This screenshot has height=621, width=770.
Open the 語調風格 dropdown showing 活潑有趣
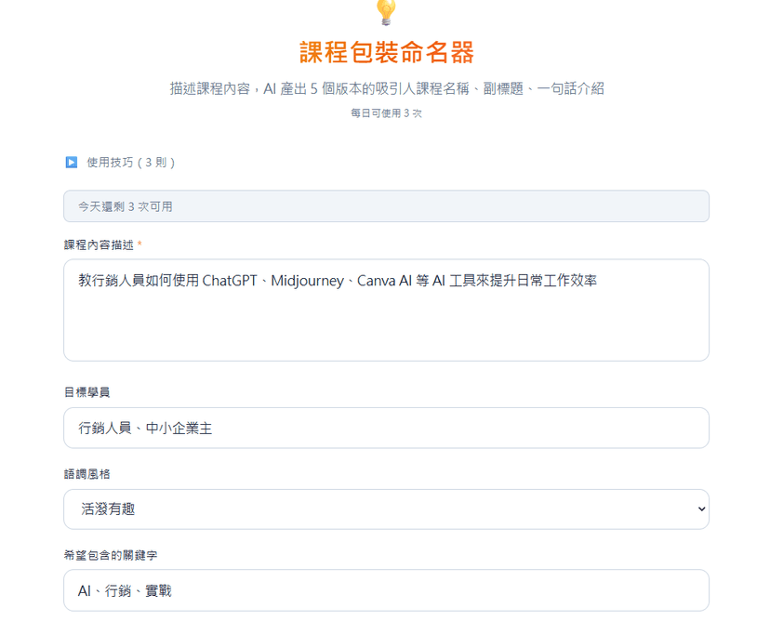[386, 509]
